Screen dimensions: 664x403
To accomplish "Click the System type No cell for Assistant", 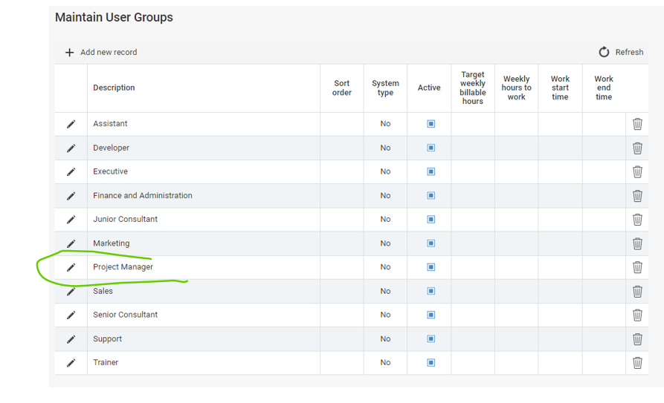I will tap(385, 124).
